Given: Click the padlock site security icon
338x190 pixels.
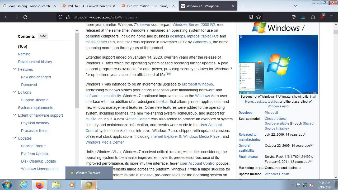Looking at the screenshot, I should coord(68,17).
